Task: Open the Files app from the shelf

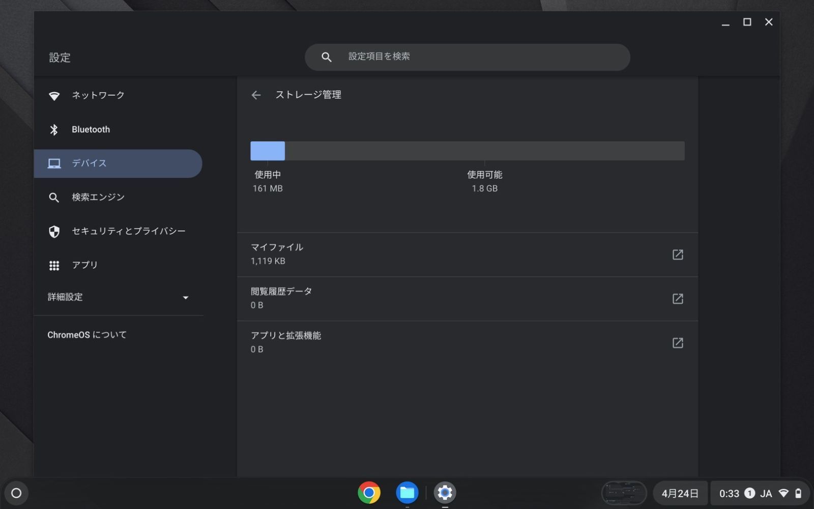Action: (x=407, y=493)
